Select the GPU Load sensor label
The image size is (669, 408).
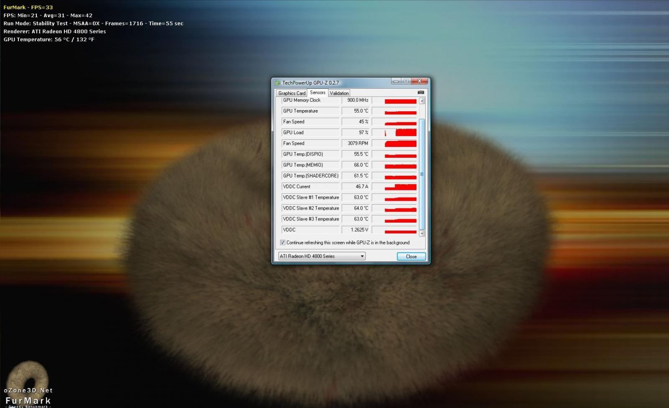(310, 133)
